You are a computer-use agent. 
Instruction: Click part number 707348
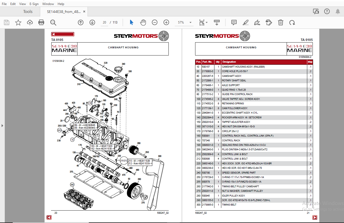[206, 141]
